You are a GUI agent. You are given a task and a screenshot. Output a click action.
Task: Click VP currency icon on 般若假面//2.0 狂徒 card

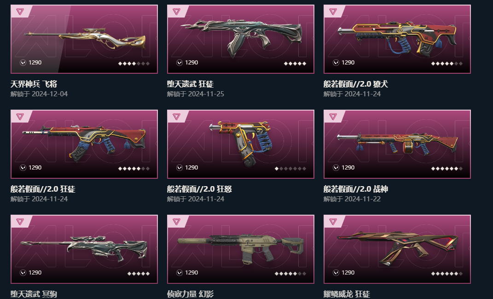pos(23,167)
